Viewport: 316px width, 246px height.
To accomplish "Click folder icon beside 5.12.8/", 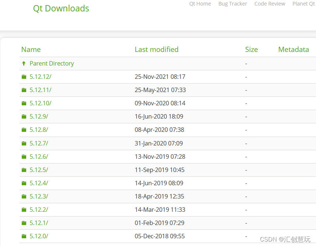I will [x=24, y=130].
